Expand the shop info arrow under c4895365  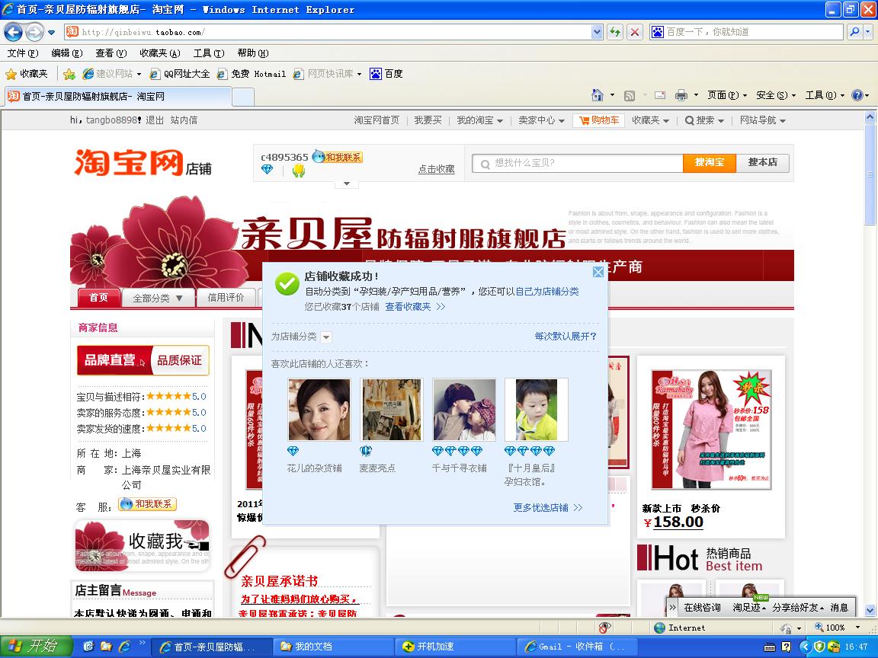pos(347,184)
